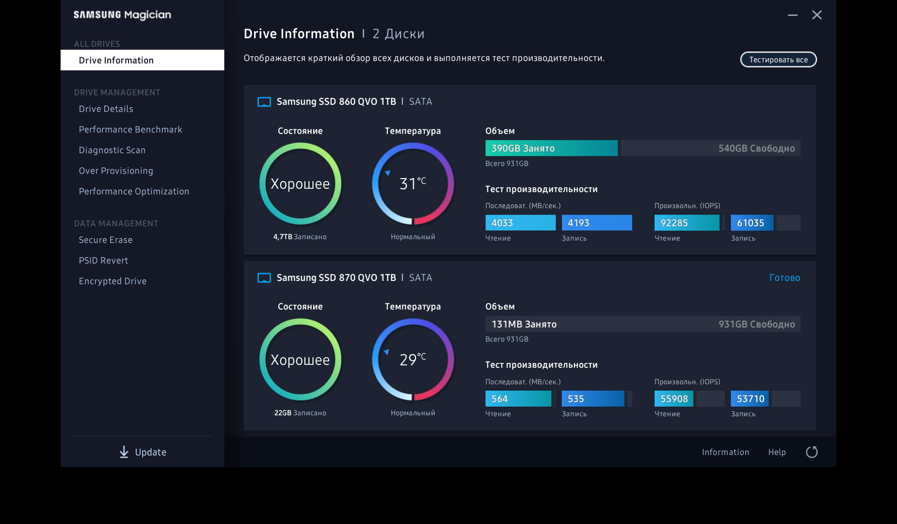
Task: Click the refresh icon in footer
Action: click(812, 452)
